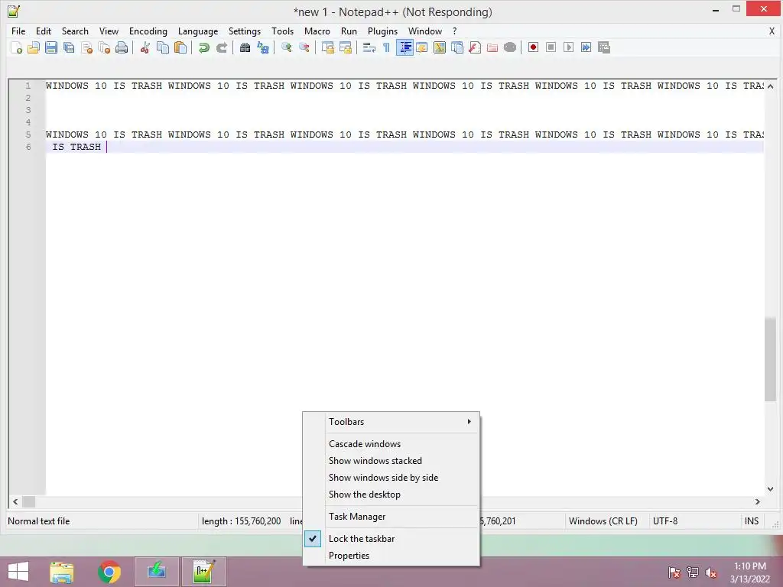Click the vertical scrollbar down arrow
Image resolution: width=783 pixels, height=587 pixels.
pyautogui.click(x=770, y=489)
